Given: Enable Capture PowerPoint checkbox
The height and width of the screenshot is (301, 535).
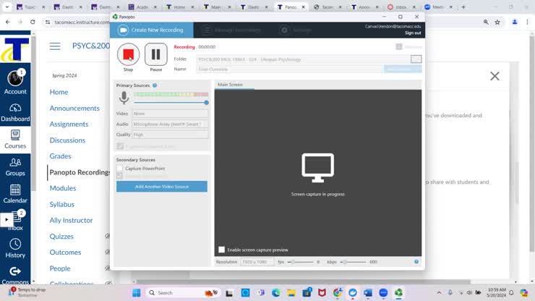Looking at the screenshot, I should click(119, 168).
